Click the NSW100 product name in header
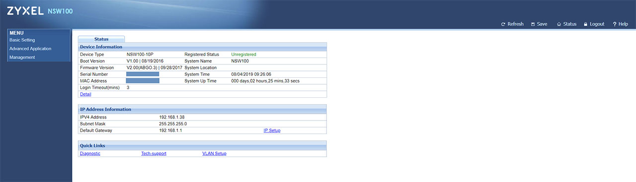Screen dimensions: 636x182 click(x=60, y=11)
